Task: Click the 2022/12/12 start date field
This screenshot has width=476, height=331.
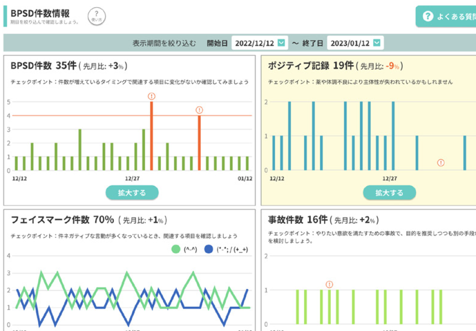Action: (254, 43)
